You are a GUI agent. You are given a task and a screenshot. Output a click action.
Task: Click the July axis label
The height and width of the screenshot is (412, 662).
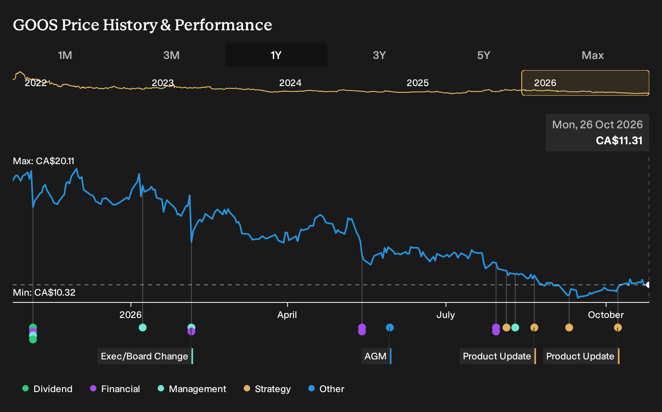click(x=445, y=315)
